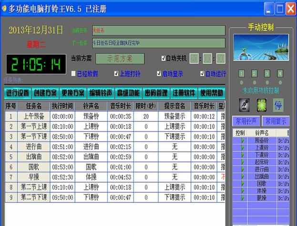This screenshot has height=226, width=297.
Task: Click the digital clock display
Action: coord(36,64)
